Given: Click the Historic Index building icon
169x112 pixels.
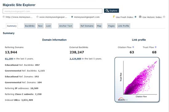Looking at the screenshot, I should pyautogui.click(x=140, y=17).
